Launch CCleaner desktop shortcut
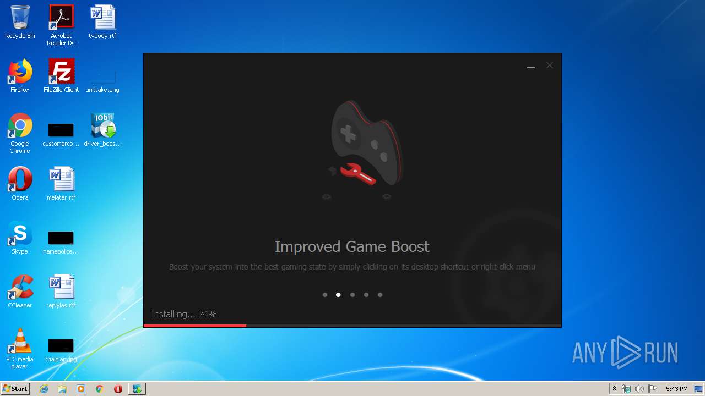The width and height of the screenshot is (705, 396). coord(20,291)
